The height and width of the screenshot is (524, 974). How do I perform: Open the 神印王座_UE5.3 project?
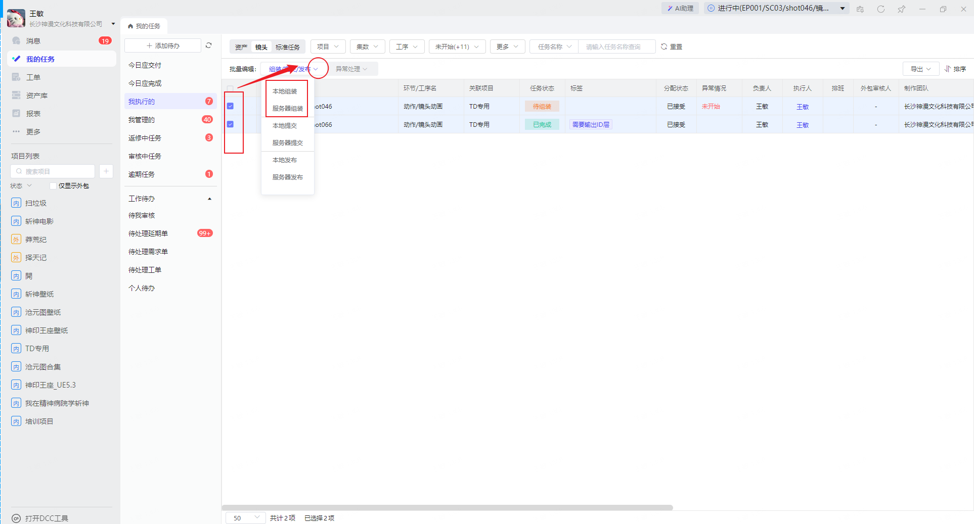click(x=51, y=385)
